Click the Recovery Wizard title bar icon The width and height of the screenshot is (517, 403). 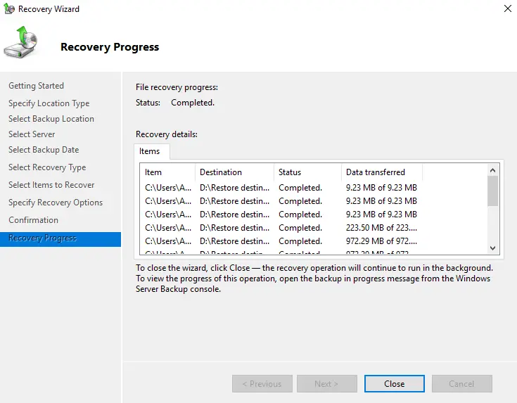8,9
